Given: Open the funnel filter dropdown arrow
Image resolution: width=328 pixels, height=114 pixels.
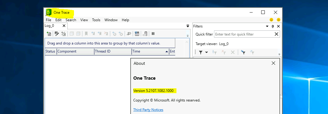Looking at the screenshot, I should (206, 52).
